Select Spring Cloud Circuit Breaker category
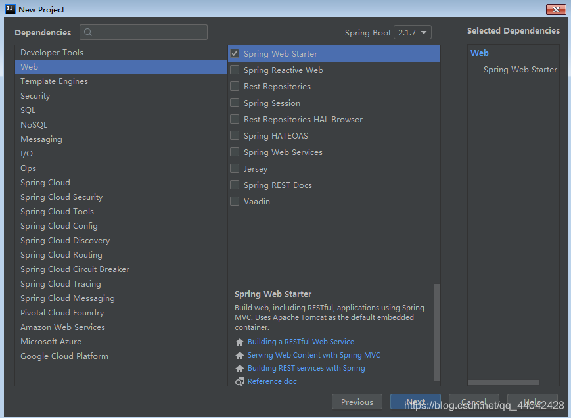This screenshot has height=418, width=571. [121, 269]
